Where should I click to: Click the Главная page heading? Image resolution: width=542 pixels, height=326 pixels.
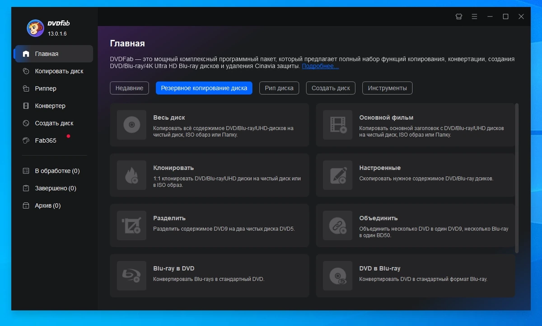click(127, 43)
